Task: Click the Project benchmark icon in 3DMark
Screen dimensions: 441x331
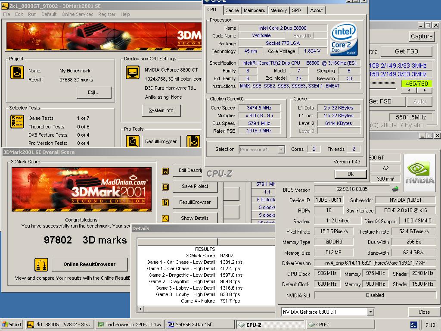Action: coord(17,72)
